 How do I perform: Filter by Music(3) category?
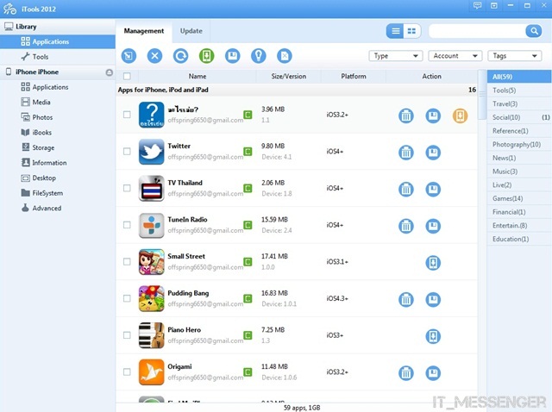[x=519, y=172]
